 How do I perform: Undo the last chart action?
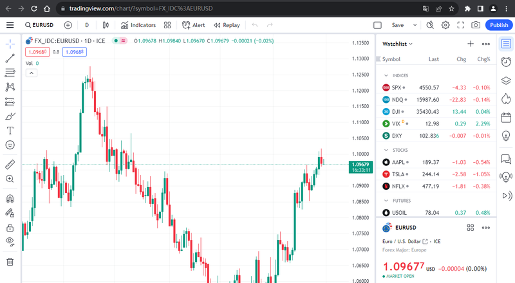tap(254, 25)
